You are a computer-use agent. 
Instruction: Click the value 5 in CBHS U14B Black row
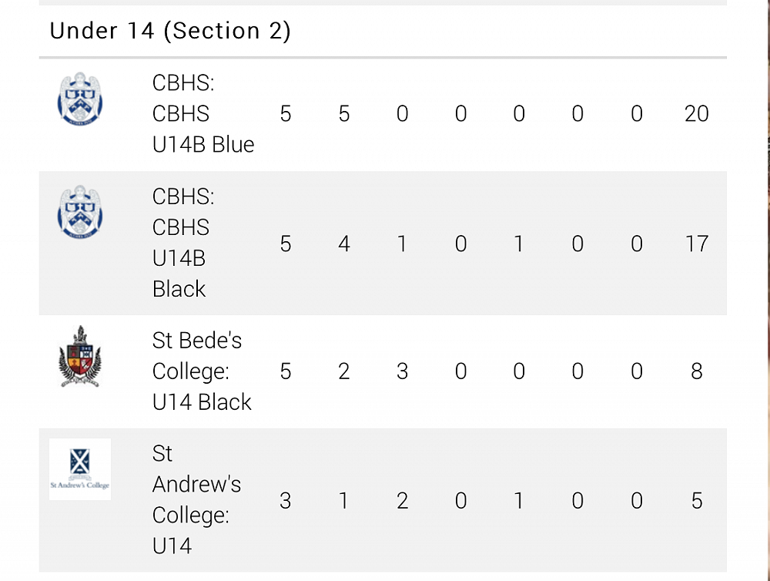(286, 243)
